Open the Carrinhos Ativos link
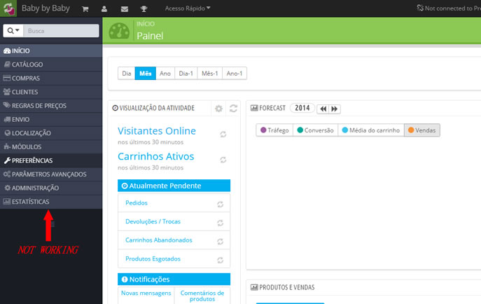The image size is (481, 304). pyautogui.click(x=156, y=156)
